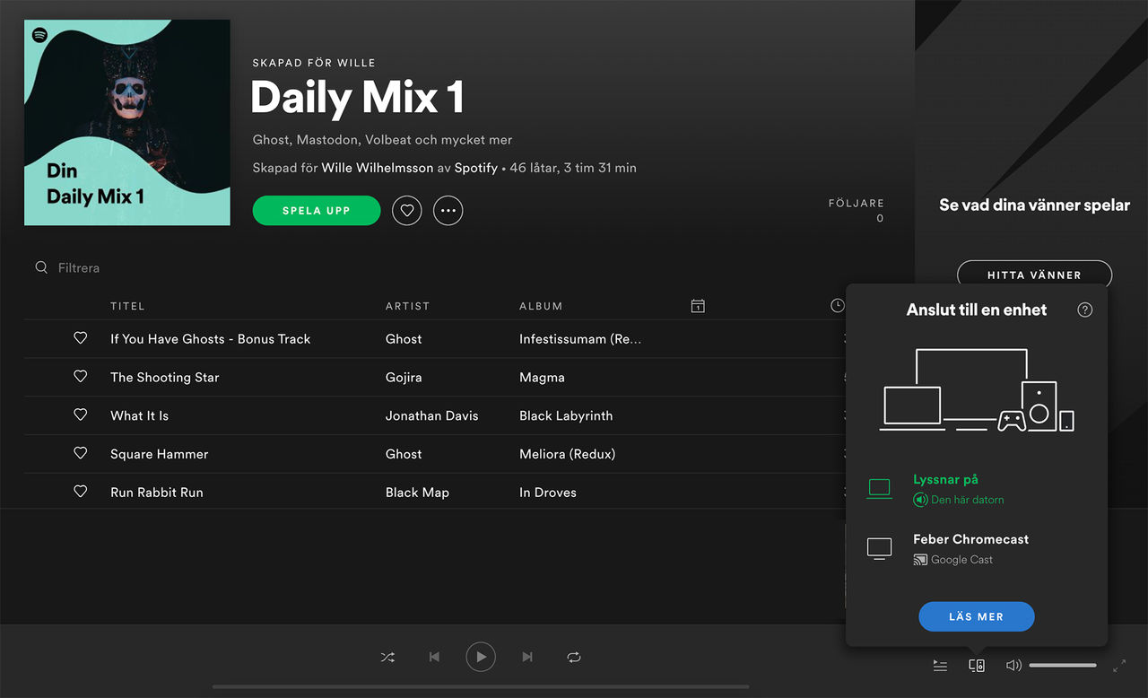Click the song progress bar
The height and width of the screenshot is (698, 1148).
click(x=481, y=687)
